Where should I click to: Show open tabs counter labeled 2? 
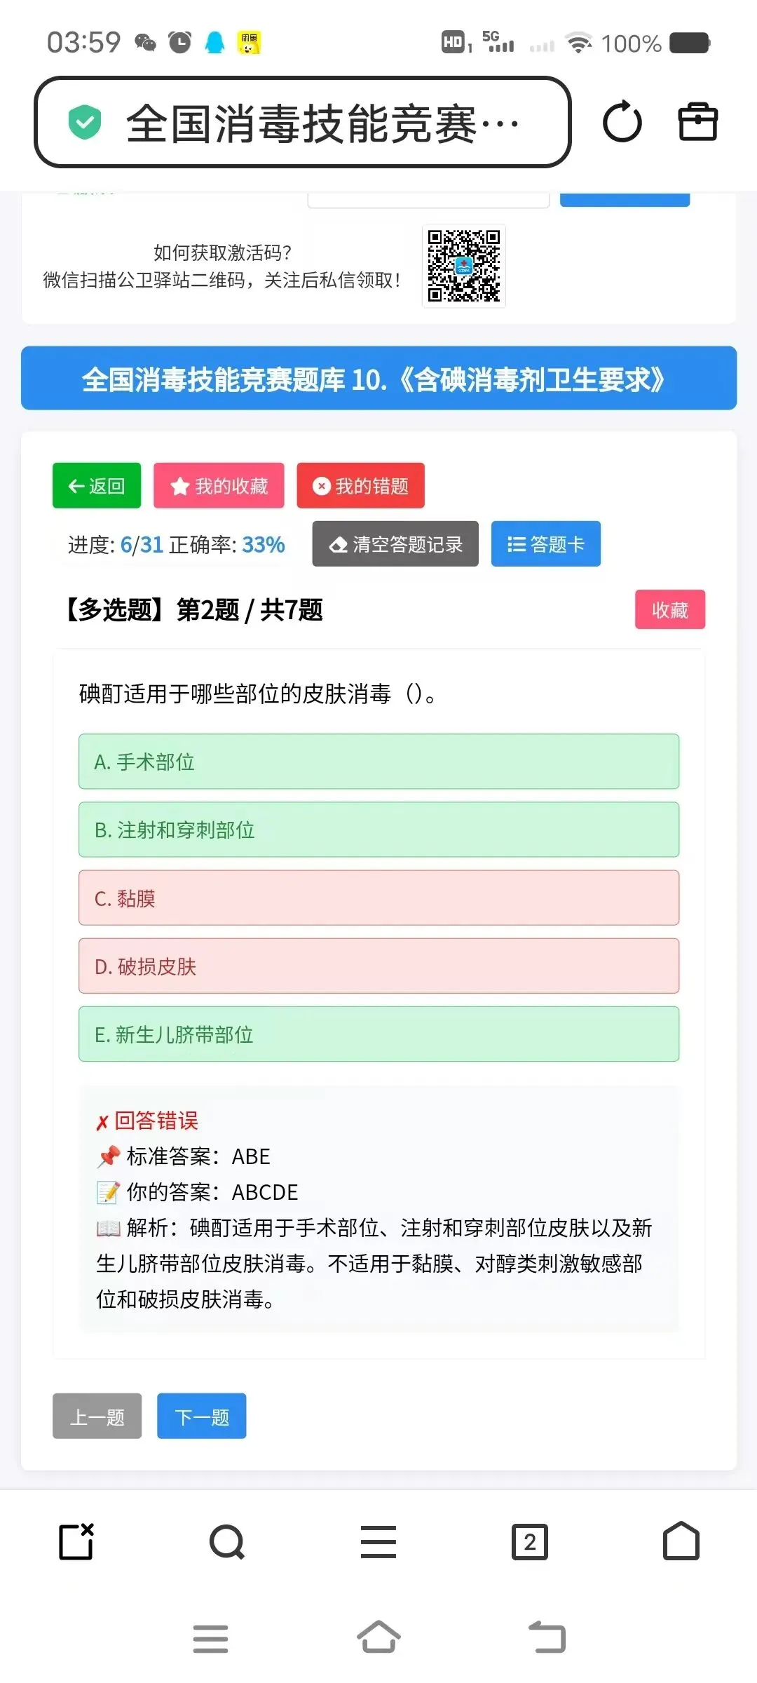click(x=530, y=1542)
